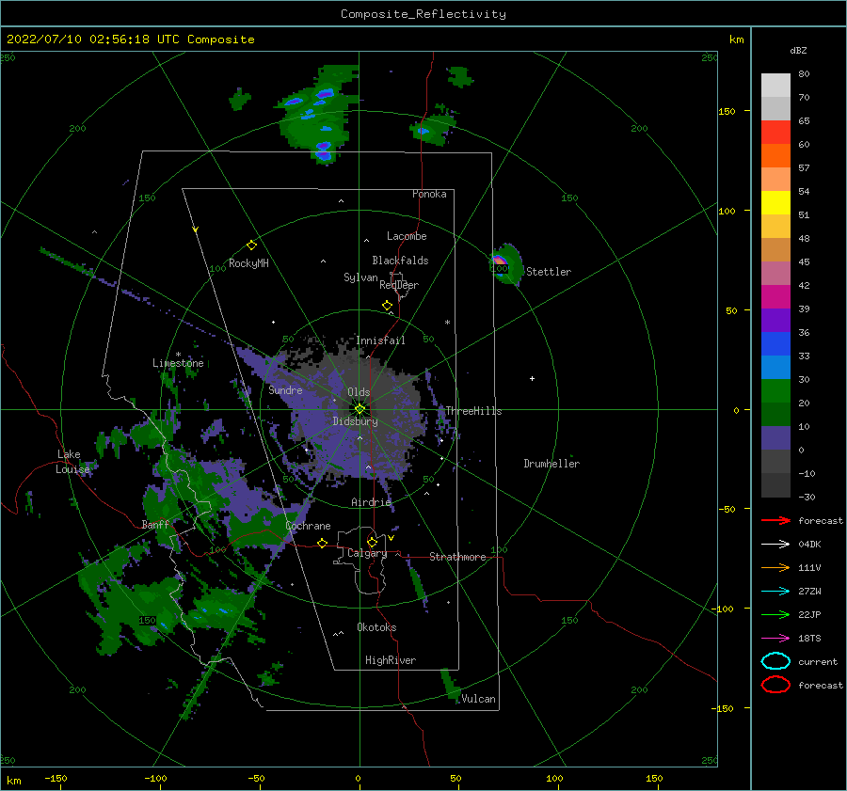This screenshot has height=791, width=847.
Task: Click the Vulcan label
Action: 479,699
